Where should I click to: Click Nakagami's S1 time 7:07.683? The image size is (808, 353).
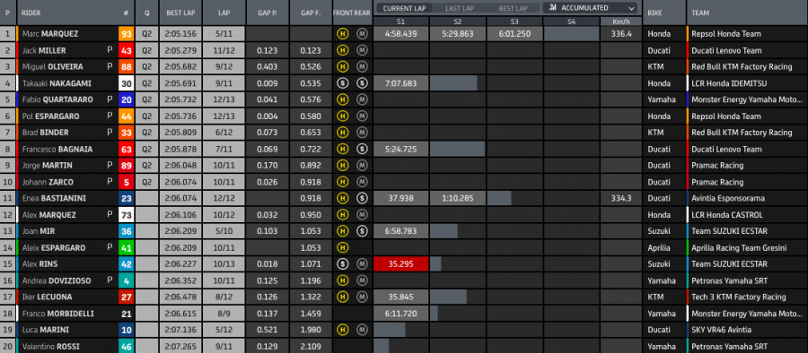pyautogui.click(x=401, y=83)
